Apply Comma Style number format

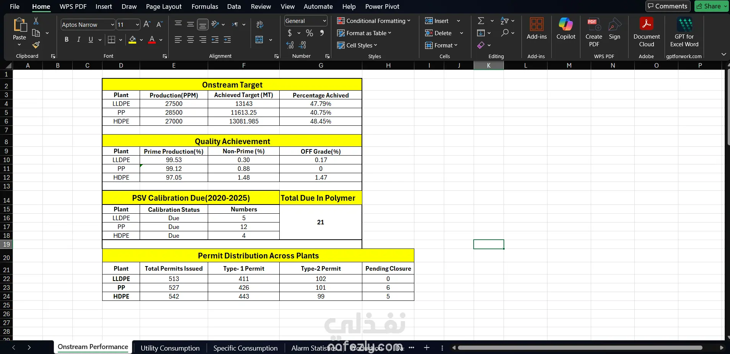[322, 33]
